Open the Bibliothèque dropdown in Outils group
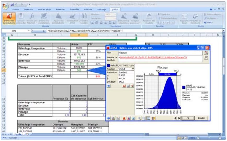This screenshot has height=141, width=227. point(212,14)
